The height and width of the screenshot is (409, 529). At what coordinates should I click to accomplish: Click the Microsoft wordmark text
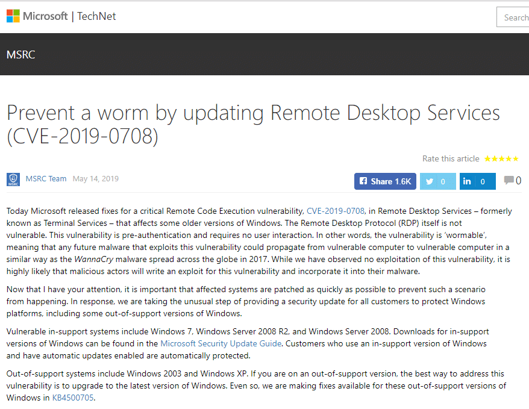(45, 16)
